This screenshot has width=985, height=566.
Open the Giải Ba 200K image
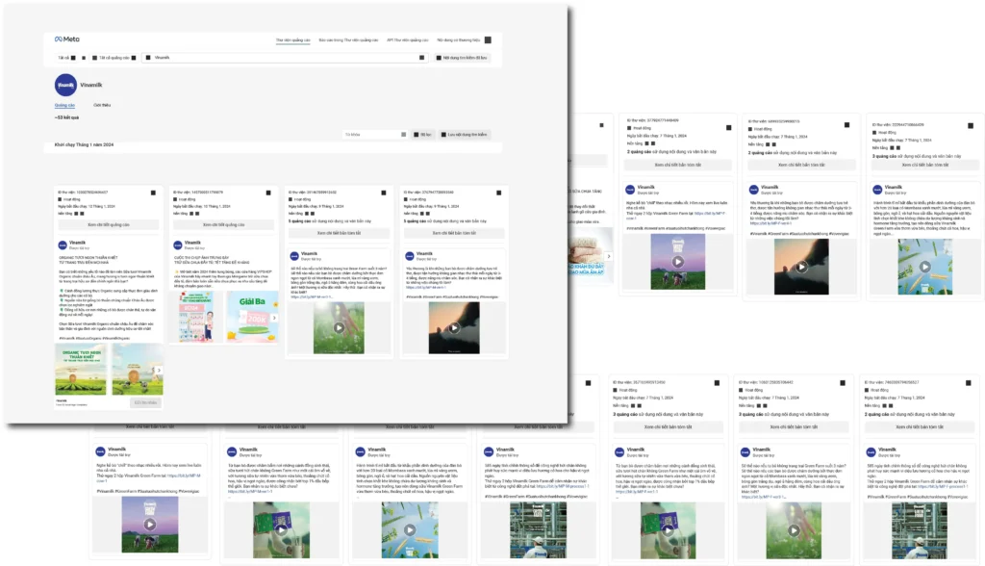pyautogui.click(x=253, y=317)
